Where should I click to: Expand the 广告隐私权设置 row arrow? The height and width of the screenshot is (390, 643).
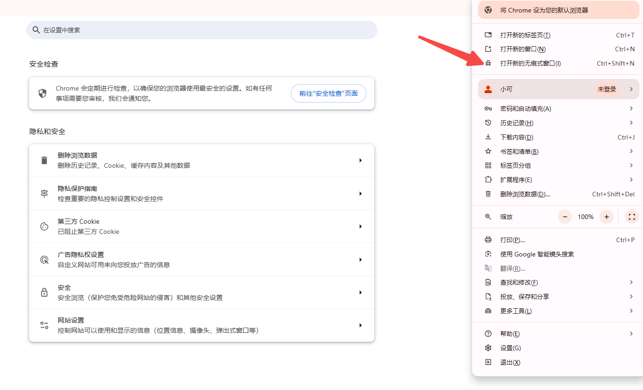361,260
